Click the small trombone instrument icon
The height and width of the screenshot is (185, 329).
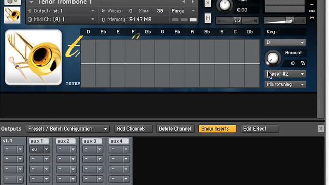(12, 15)
